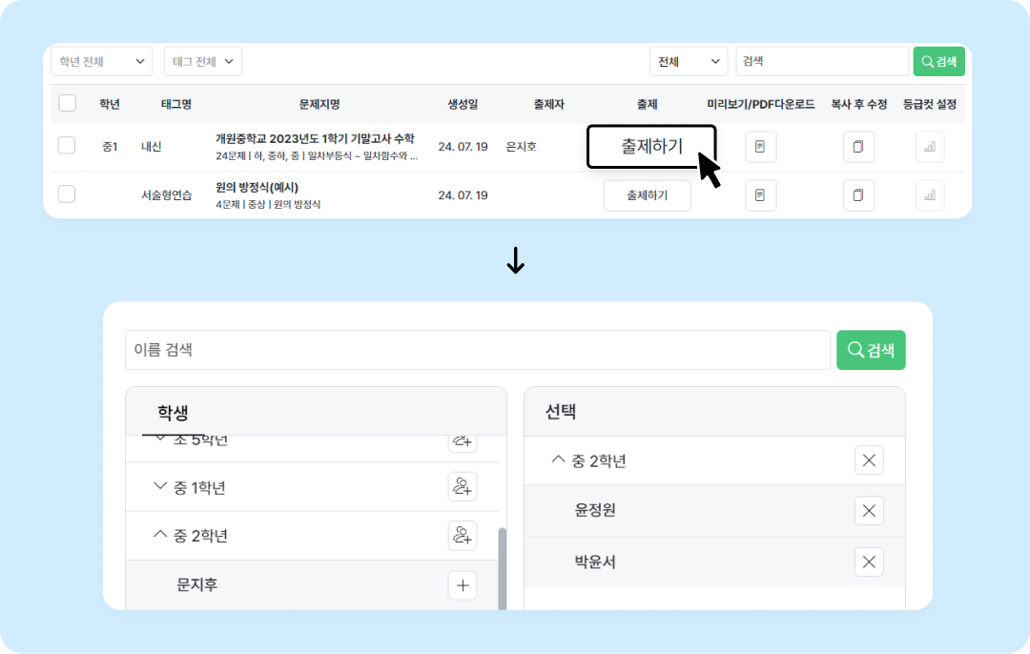Open grade cut settings for 개원중학교 row
This screenshot has height=654, width=1030.
pyautogui.click(x=930, y=147)
